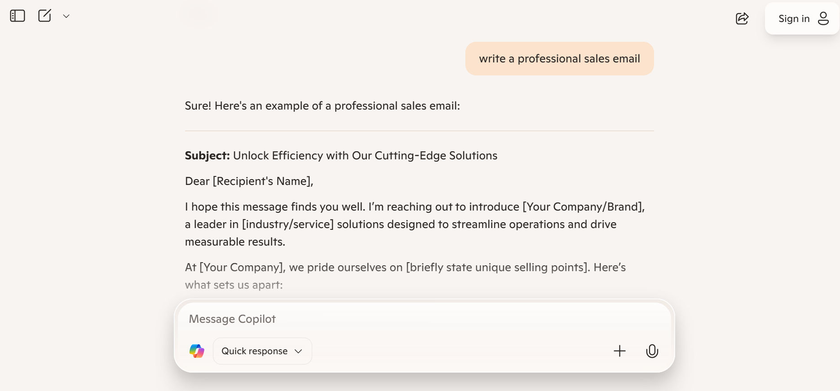Add attachment with the plus icon
Viewport: 840px width, 391px height.
(619, 351)
